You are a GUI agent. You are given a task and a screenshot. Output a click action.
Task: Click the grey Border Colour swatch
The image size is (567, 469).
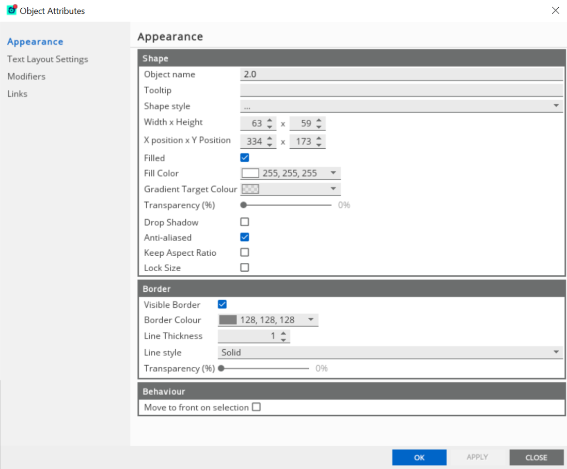click(228, 320)
